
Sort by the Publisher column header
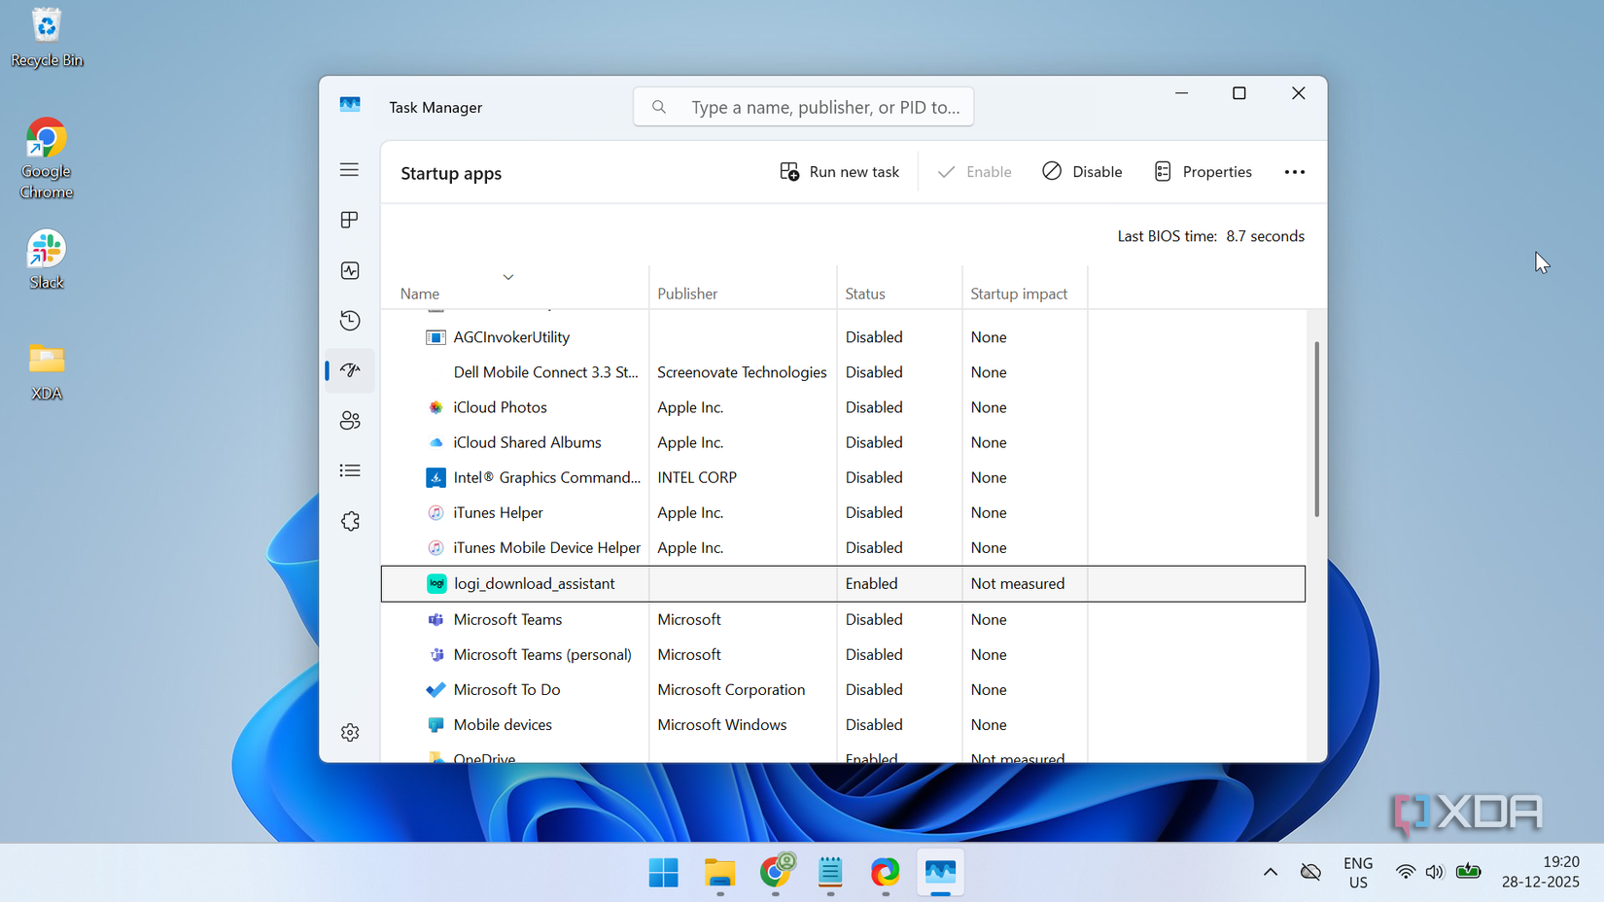[687, 293]
